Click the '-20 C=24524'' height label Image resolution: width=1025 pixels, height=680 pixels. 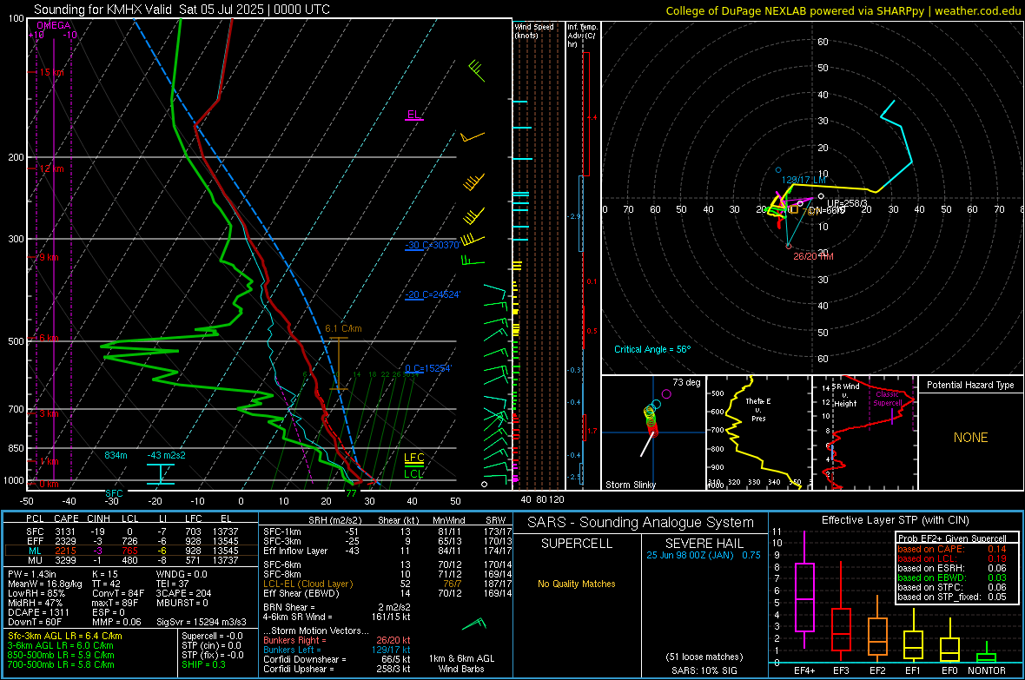point(432,294)
